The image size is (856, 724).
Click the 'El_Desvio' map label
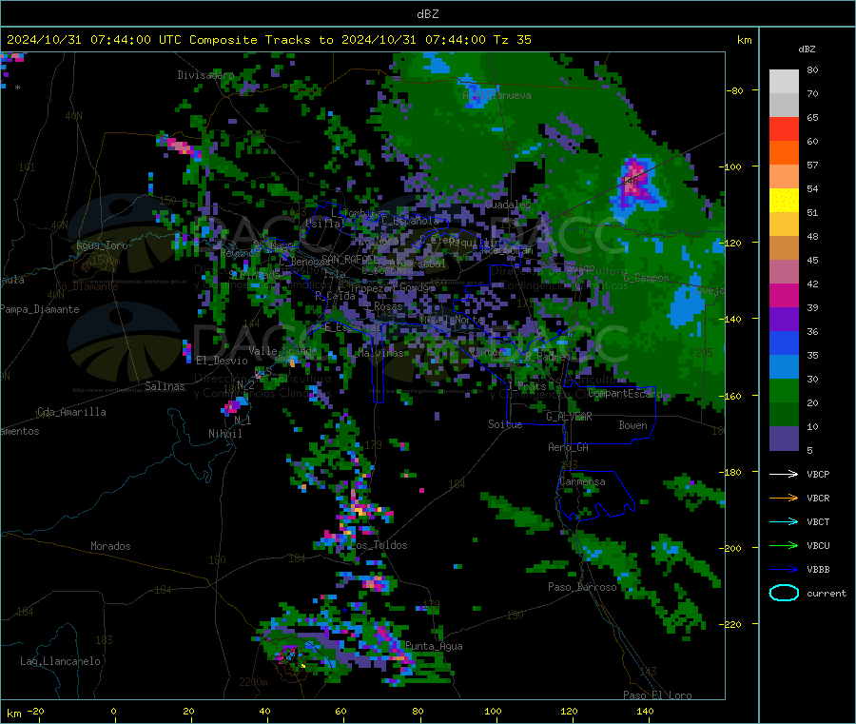tap(223, 361)
